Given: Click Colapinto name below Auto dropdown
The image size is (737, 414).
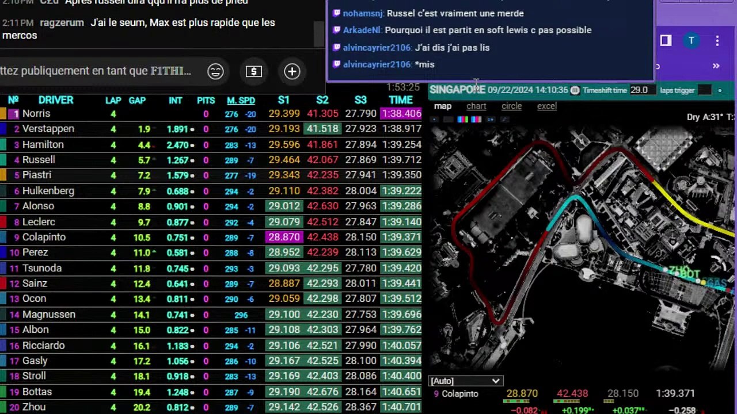Looking at the screenshot, I should [460, 394].
